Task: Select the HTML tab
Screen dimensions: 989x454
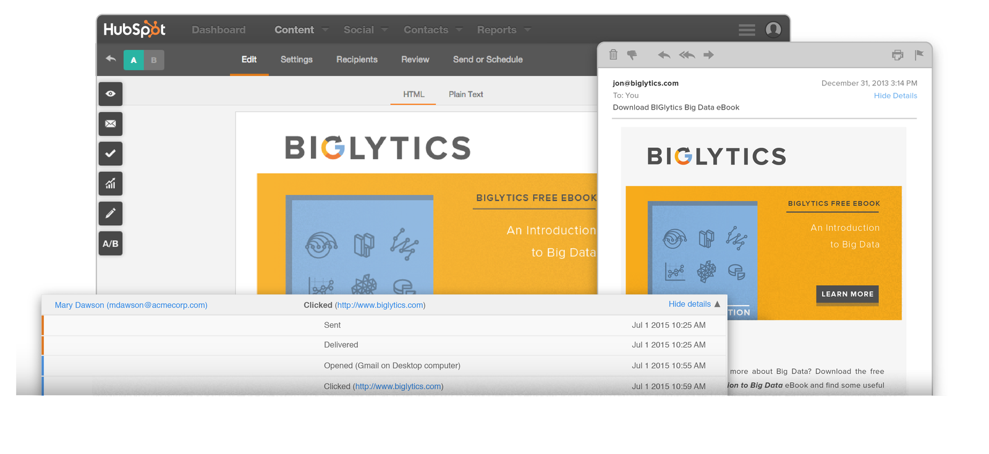Action: pos(414,95)
